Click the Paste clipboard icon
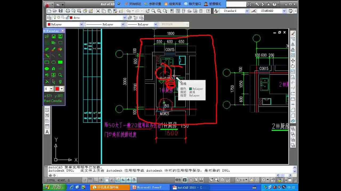 click(x=109, y=11)
